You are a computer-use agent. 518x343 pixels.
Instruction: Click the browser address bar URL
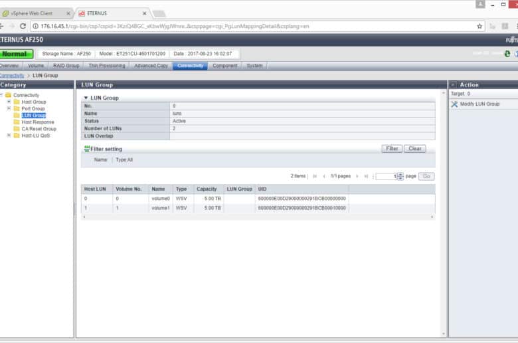175,26
